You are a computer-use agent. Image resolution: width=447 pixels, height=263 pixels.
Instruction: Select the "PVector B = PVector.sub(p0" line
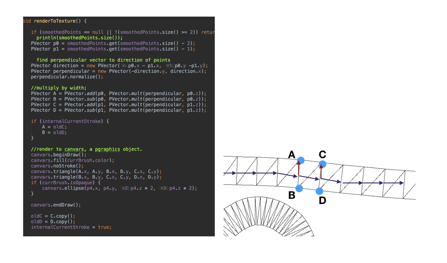pos(119,99)
